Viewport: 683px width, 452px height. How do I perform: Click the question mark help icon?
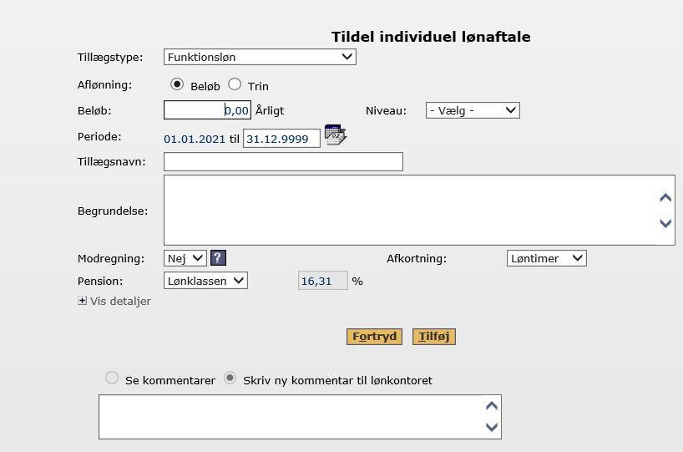(x=218, y=258)
